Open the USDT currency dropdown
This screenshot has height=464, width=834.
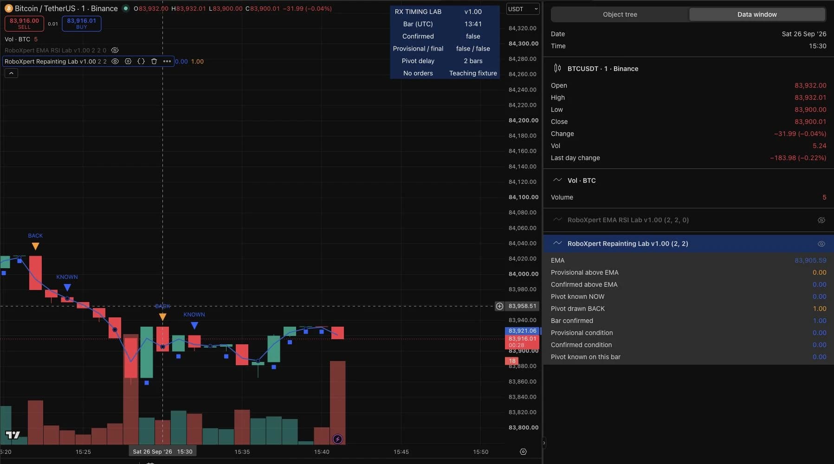[x=523, y=9]
